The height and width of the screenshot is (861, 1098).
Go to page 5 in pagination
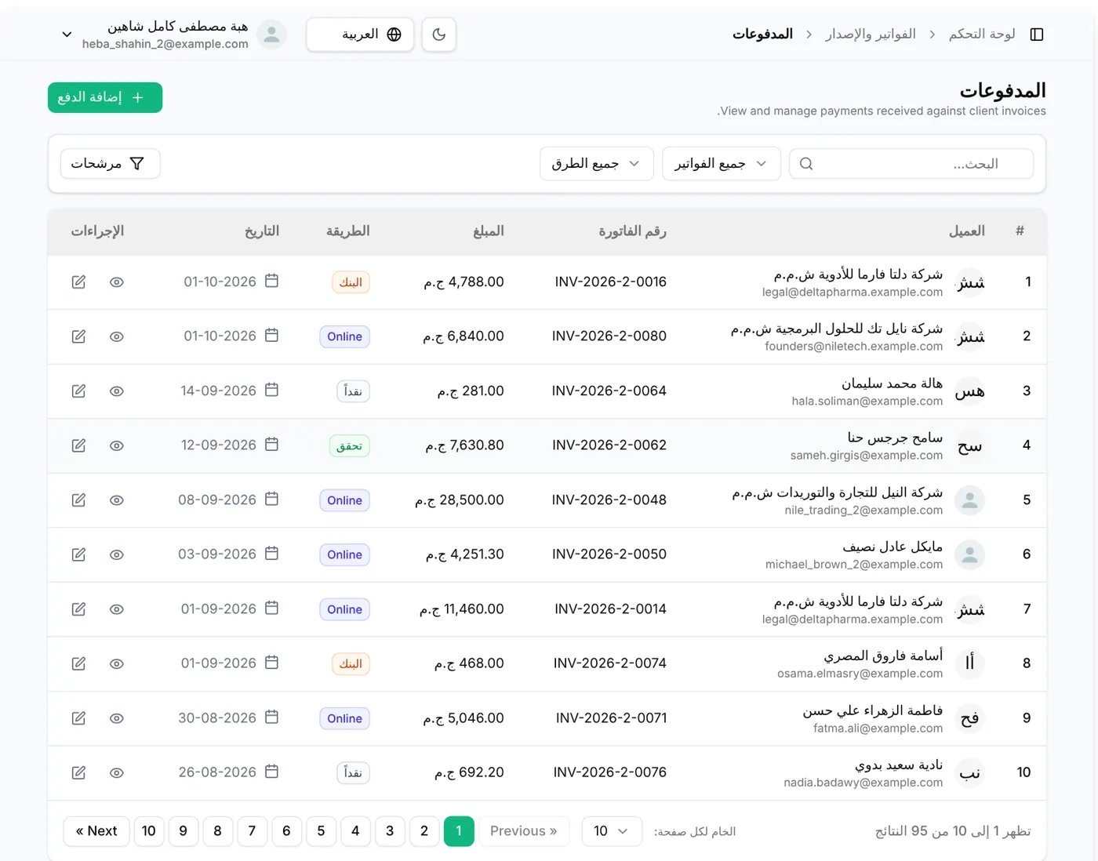click(x=321, y=831)
